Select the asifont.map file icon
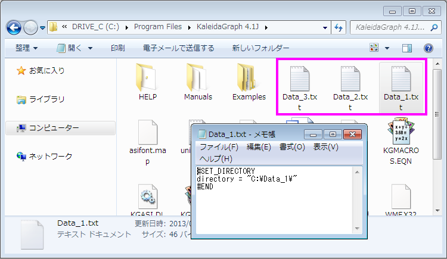This screenshot has height=259, width=447. pyautogui.click(x=148, y=132)
